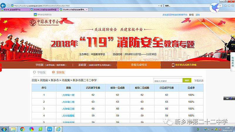Click the 下载此表 link

pos(199,81)
